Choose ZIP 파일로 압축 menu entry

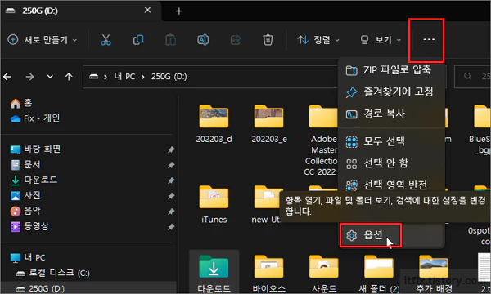pyautogui.click(x=391, y=69)
